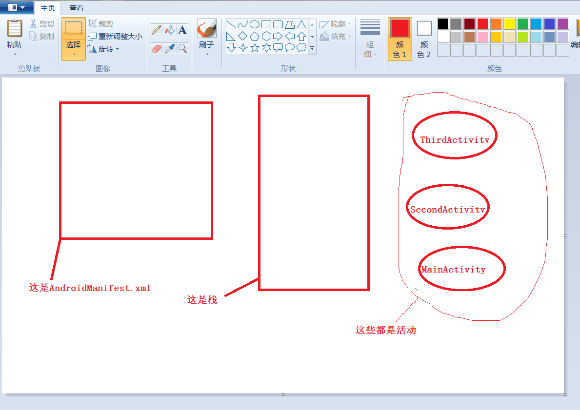The width and height of the screenshot is (580, 410).
Task: Choose the Left arrow shape
Action: [290, 36]
